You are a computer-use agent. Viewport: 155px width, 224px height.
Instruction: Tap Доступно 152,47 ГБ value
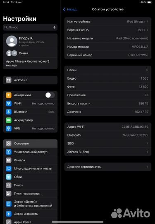click(x=141, y=112)
